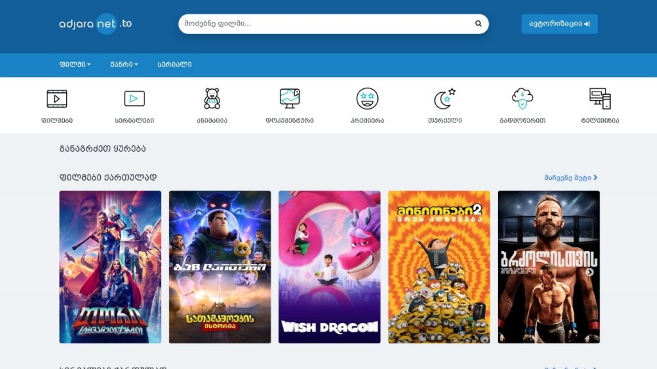
Task: Open the სერიალები play-screen icon
Action: (135, 99)
